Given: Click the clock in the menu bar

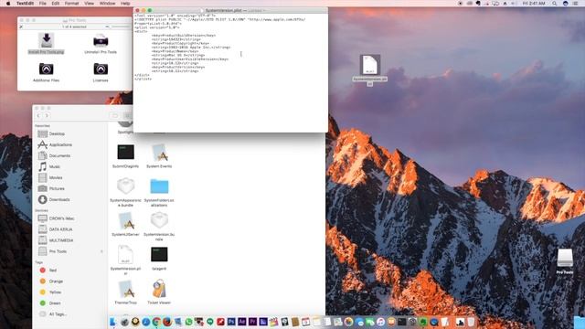Looking at the screenshot, I should pos(534,4).
